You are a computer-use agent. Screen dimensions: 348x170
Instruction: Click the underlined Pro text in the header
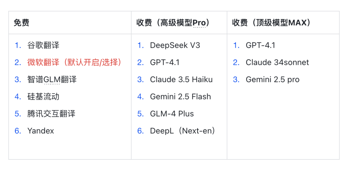[x=199, y=22]
